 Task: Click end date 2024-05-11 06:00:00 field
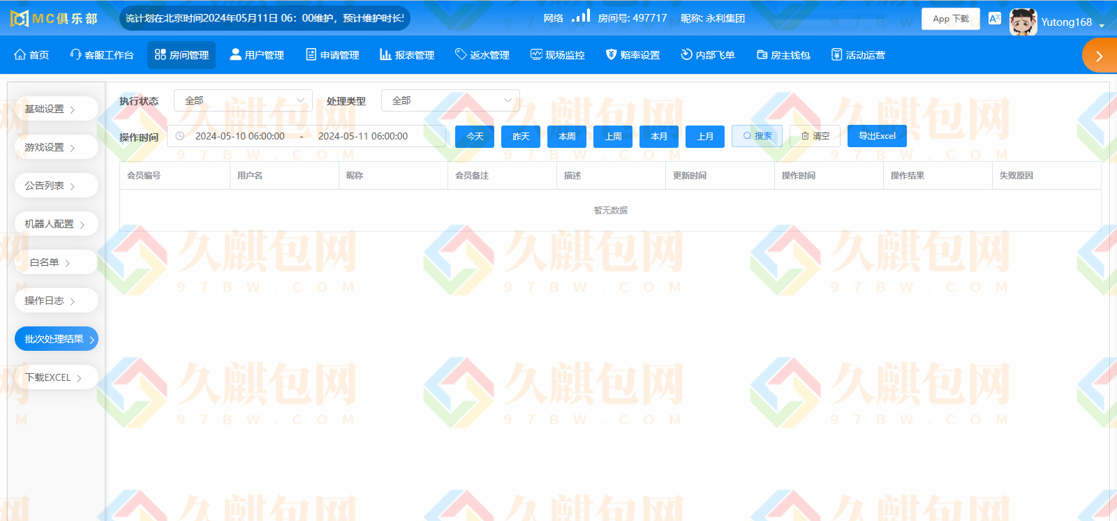click(363, 136)
